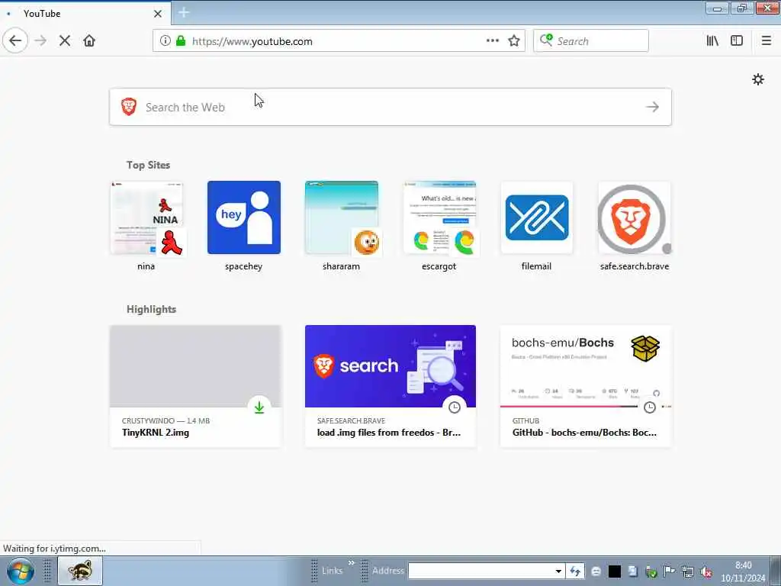Open the filemail top site tile
This screenshot has height=586, width=781.
click(536, 226)
